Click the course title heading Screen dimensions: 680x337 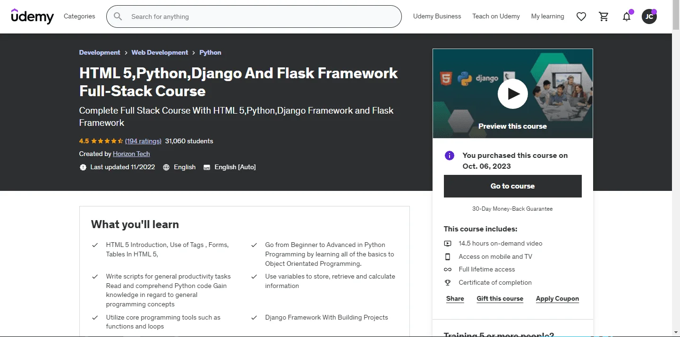238,82
